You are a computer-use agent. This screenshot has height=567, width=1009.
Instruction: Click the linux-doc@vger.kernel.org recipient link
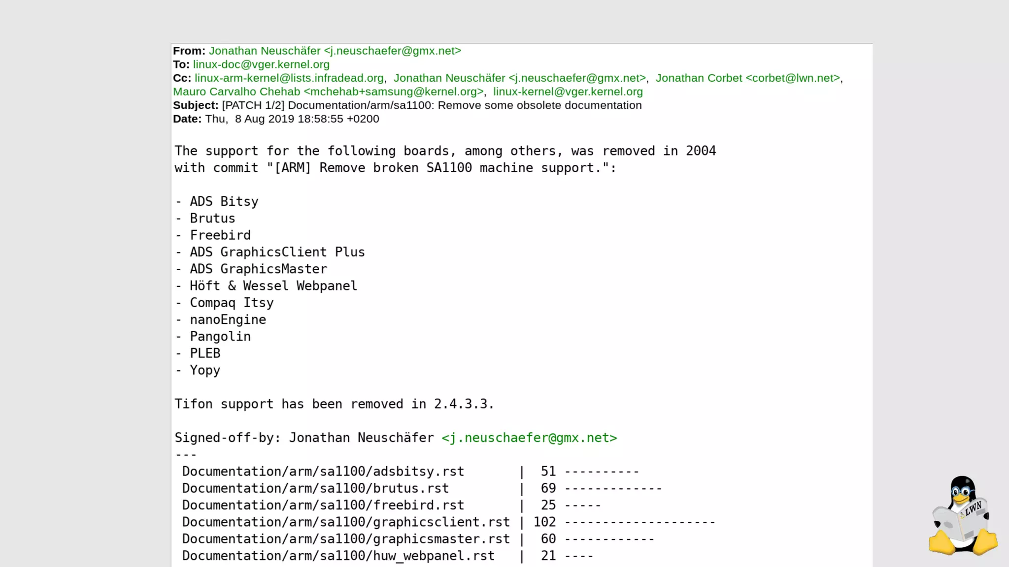click(x=261, y=64)
